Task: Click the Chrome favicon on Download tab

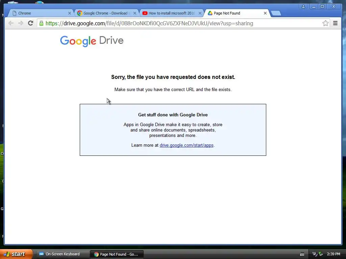Action: click(x=79, y=13)
